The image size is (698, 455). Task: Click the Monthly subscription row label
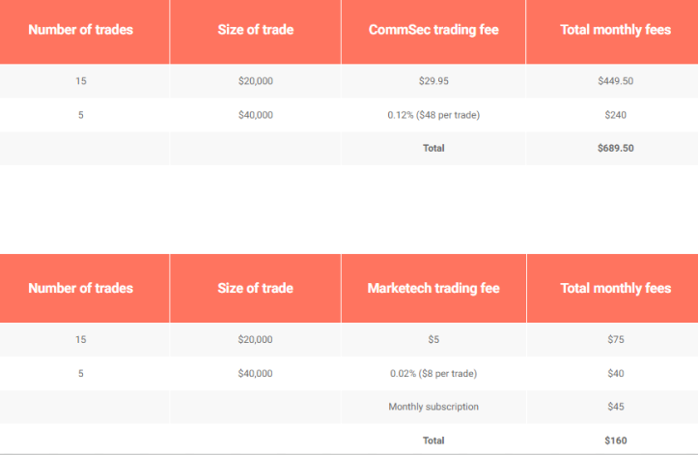[433, 407]
